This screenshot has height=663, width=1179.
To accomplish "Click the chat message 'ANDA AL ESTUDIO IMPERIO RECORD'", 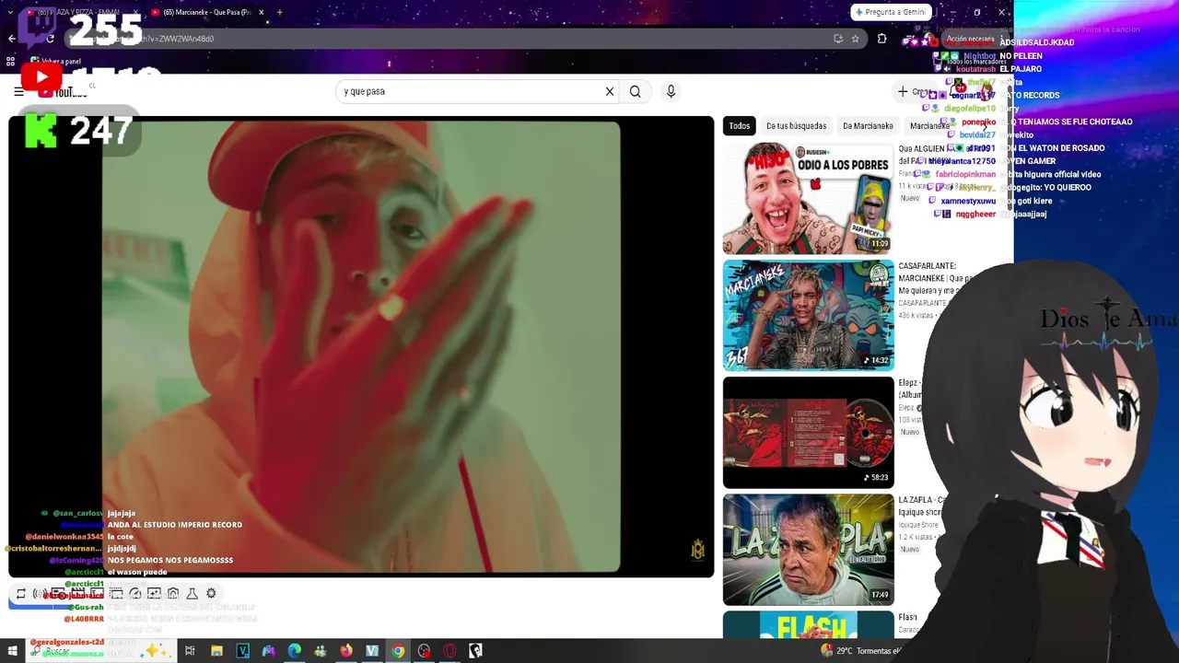I will point(175,525).
